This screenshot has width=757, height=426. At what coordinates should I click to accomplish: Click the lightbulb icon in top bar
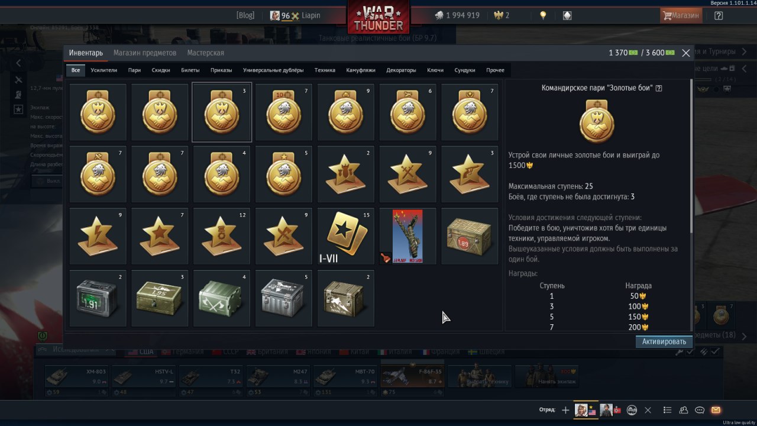(x=543, y=16)
